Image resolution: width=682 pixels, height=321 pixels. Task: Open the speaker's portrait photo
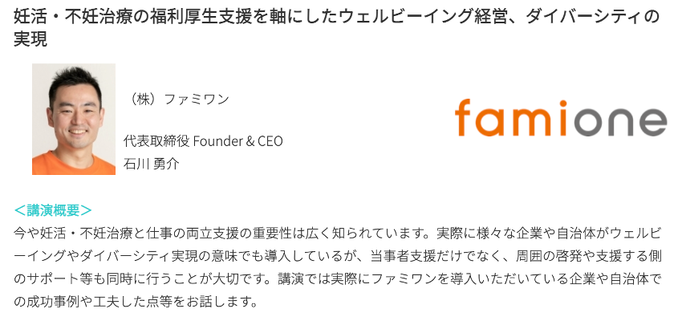(x=74, y=119)
